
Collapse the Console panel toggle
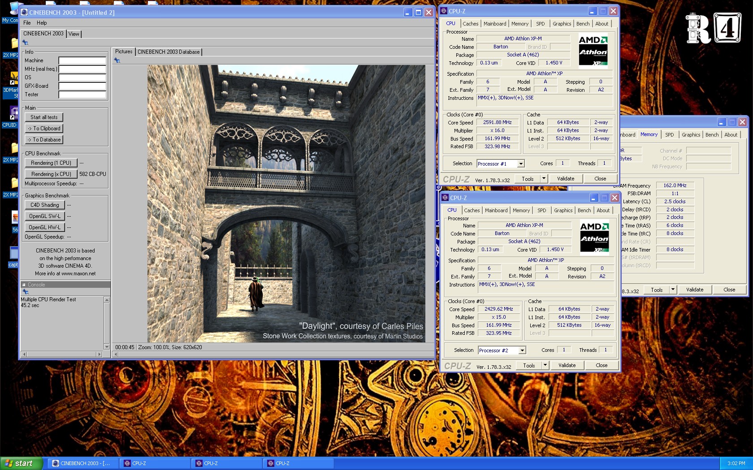click(x=24, y=285)
